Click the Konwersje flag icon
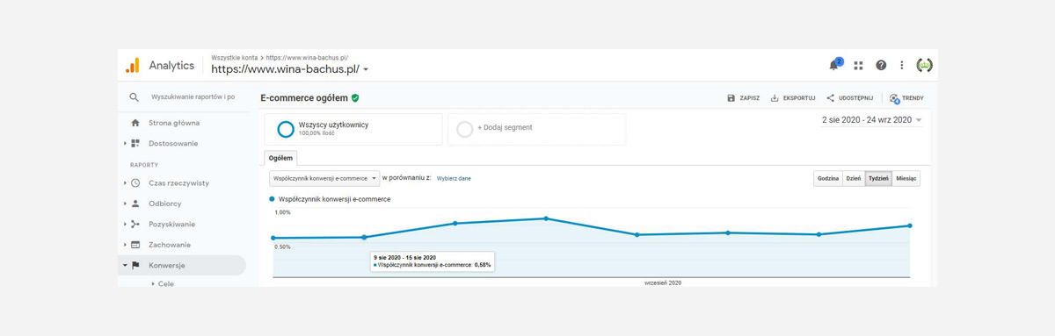 135,265
